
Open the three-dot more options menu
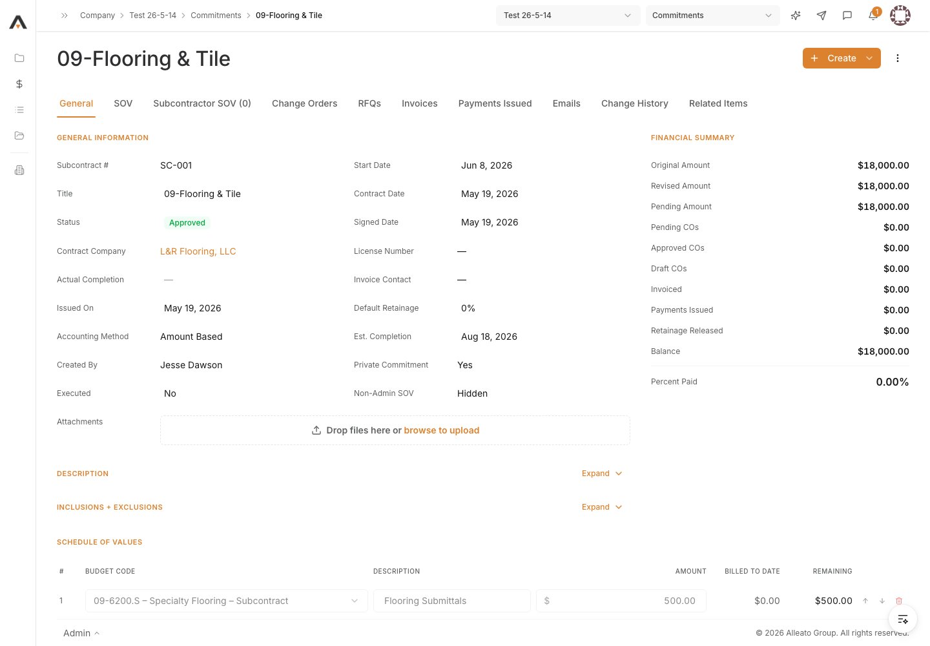(x=898, y=58)
